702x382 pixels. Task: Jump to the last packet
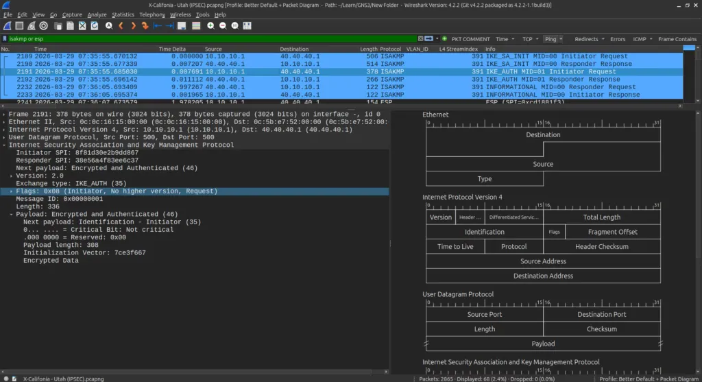click(x=169, y=26)
